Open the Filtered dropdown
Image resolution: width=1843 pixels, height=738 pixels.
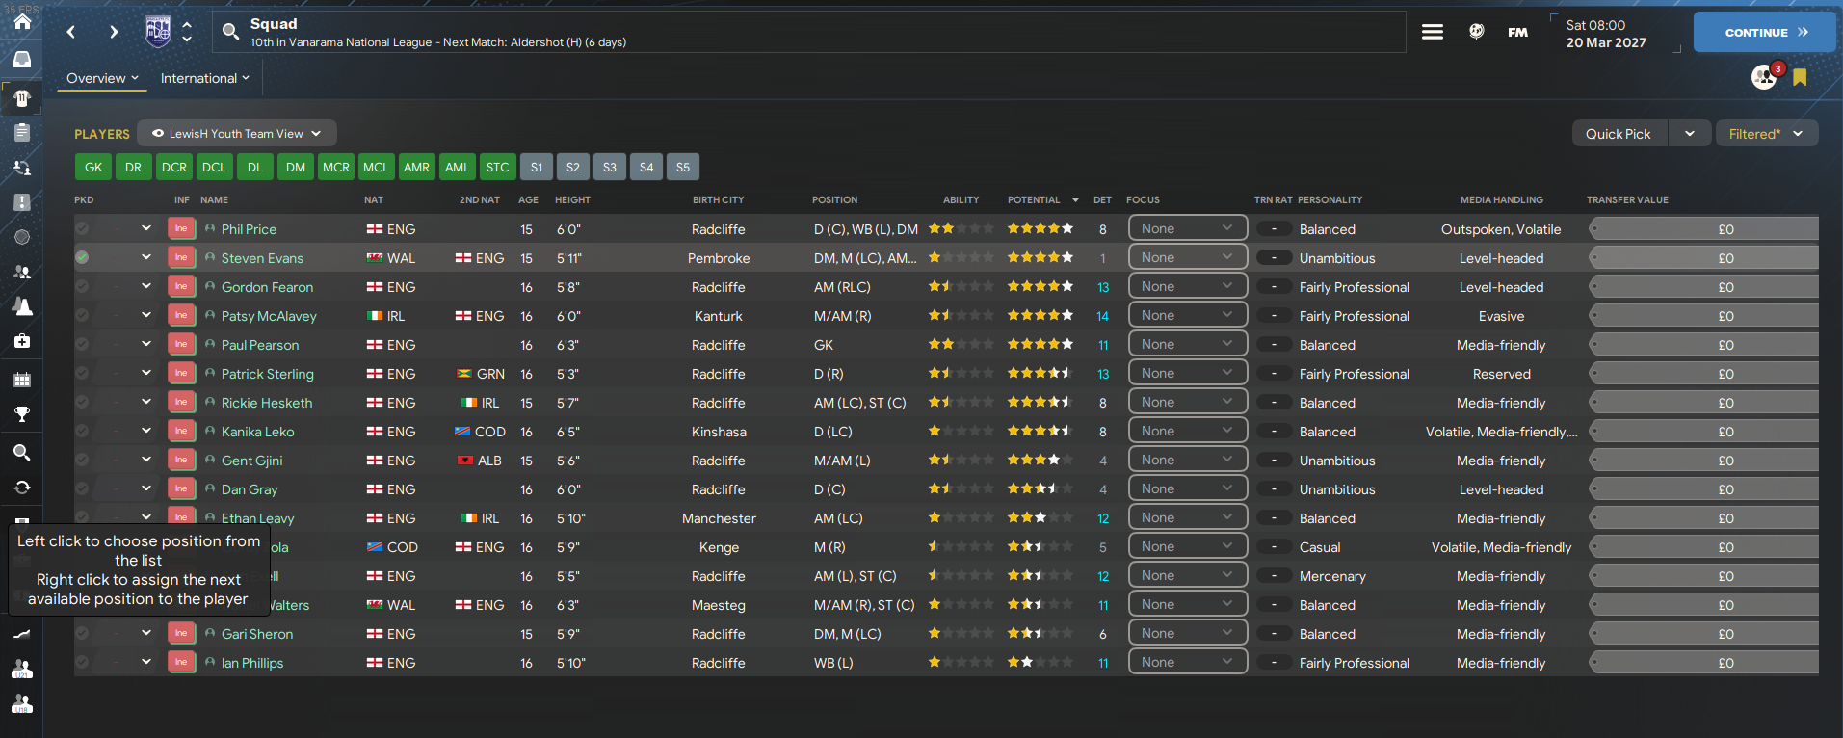(1766, 134)
